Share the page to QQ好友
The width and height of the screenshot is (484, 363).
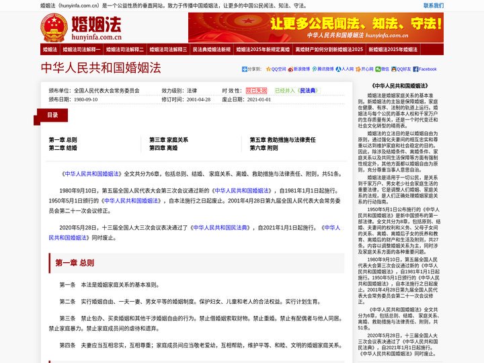401,69
